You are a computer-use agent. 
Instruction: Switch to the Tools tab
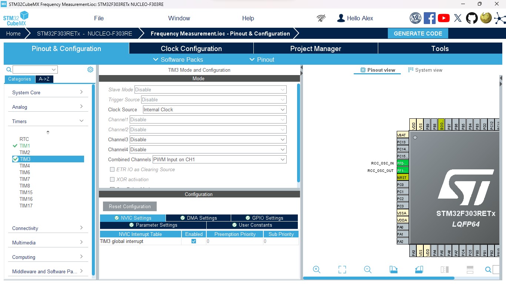[440, 48]
